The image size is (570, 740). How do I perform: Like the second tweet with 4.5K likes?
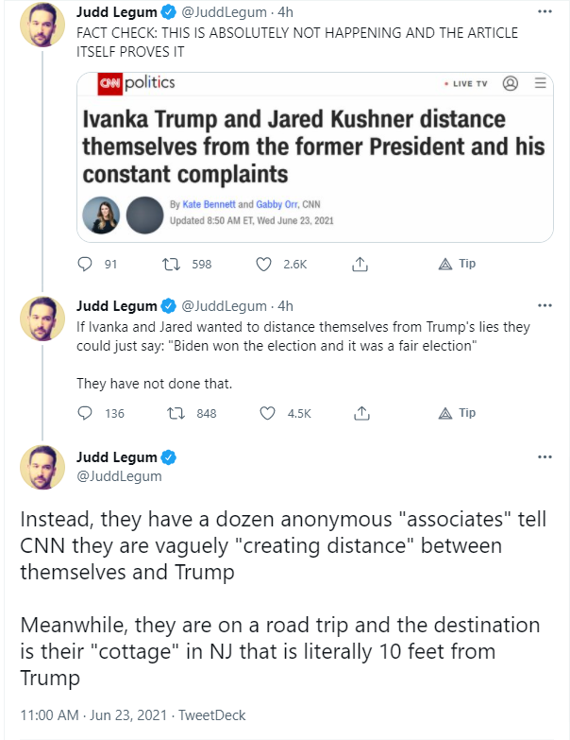tap(267, 413)
